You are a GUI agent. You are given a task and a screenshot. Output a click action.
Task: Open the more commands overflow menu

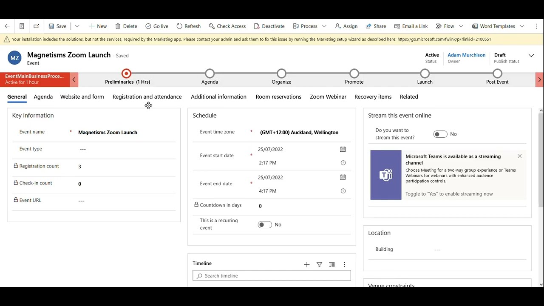pos(537,26)
